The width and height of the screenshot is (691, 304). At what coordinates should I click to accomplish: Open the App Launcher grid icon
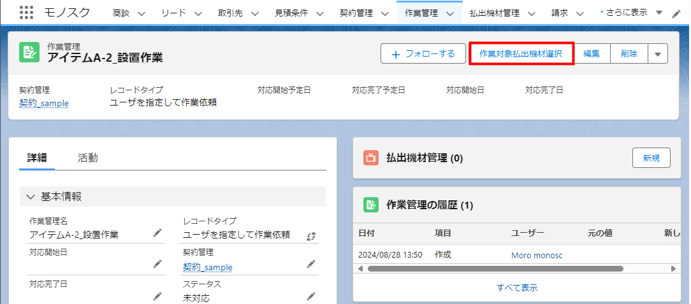26,13
